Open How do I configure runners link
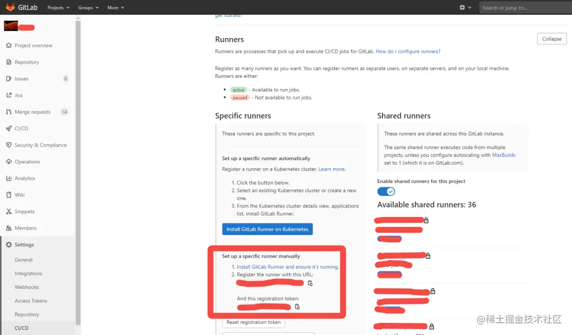Screen dimensions: 572x335 (408, 51)
